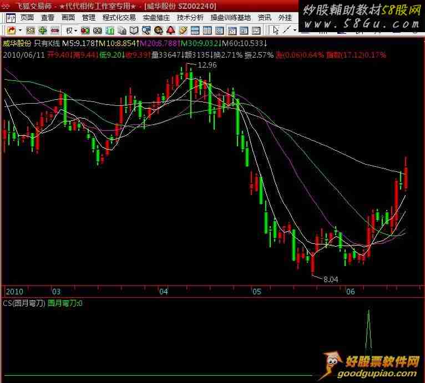Open the dropdown arrow beside red arrow icon
The height and width of the screenshot is (383, 425).
tap(20, 30)
